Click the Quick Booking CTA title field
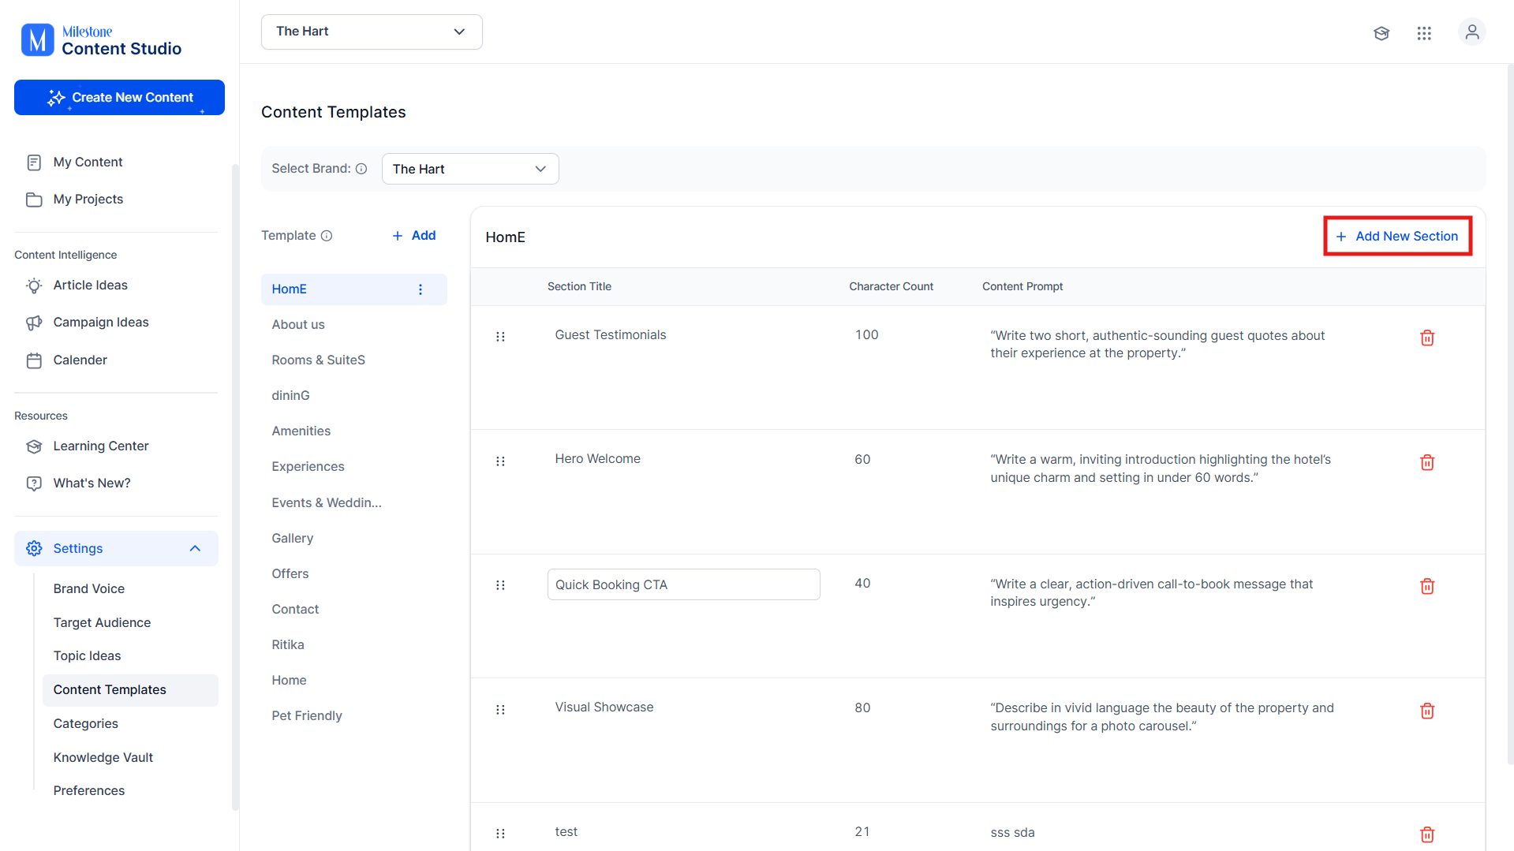 point(684,584)
